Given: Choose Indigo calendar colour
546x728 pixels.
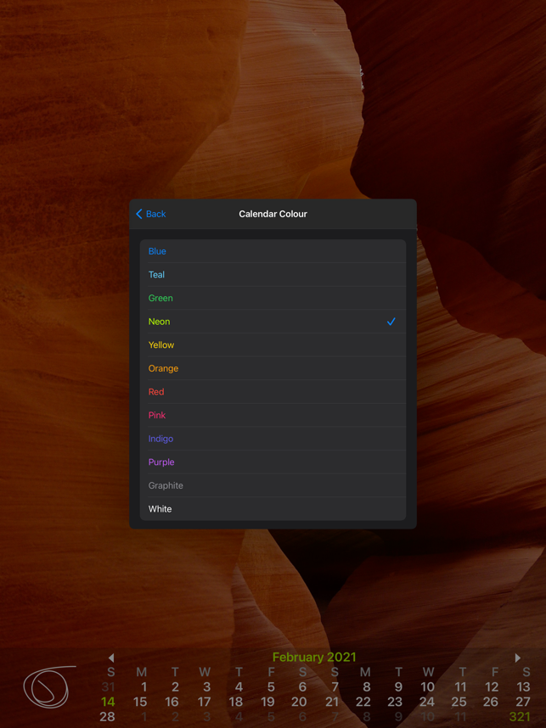Looking at the screenshot, I should coord(273,439).
